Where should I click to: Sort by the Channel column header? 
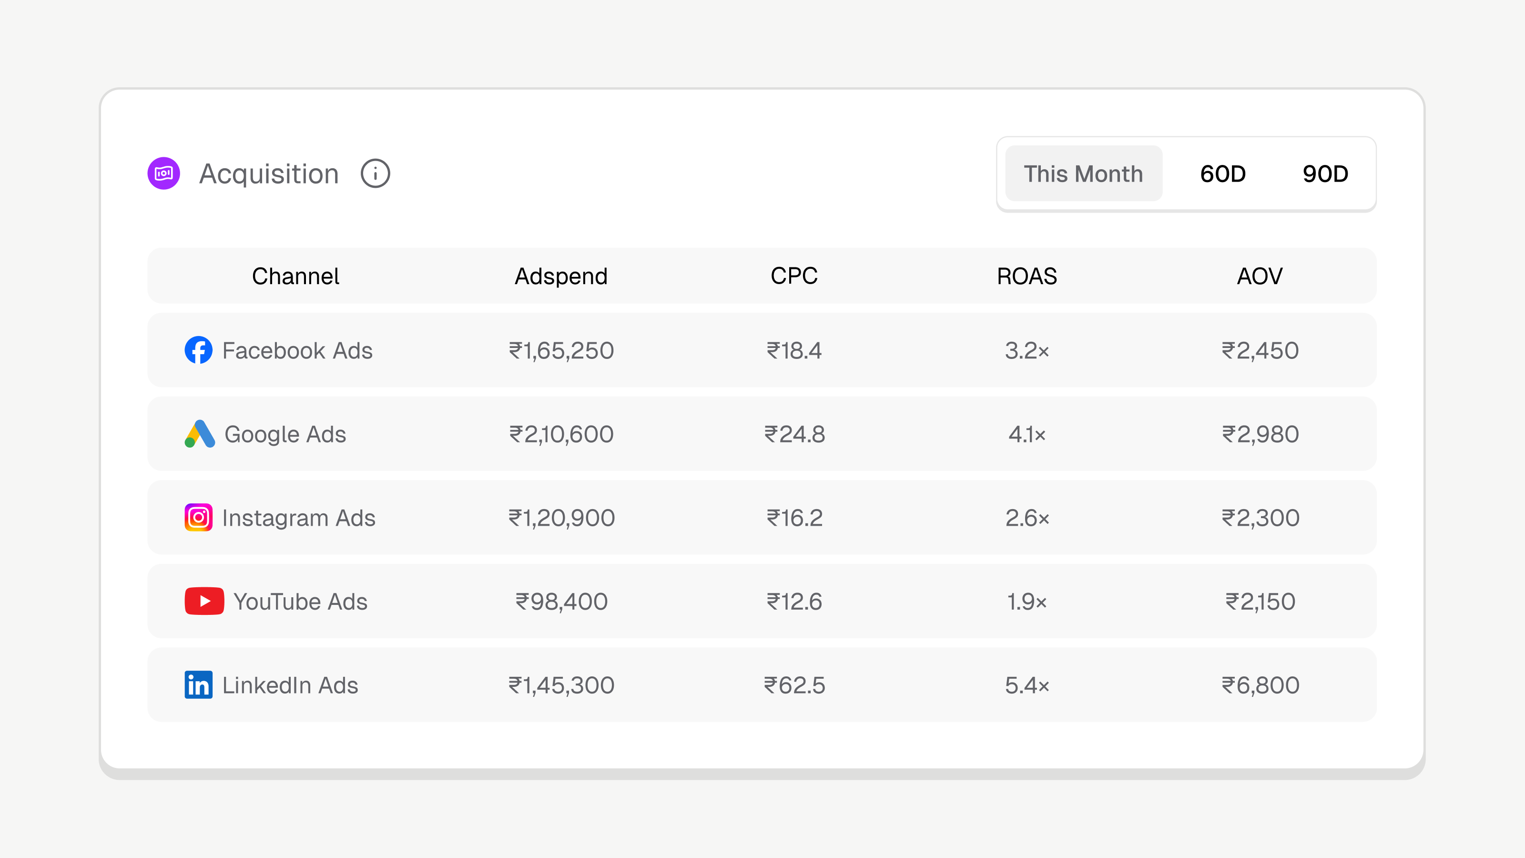(x=295, y=276)
